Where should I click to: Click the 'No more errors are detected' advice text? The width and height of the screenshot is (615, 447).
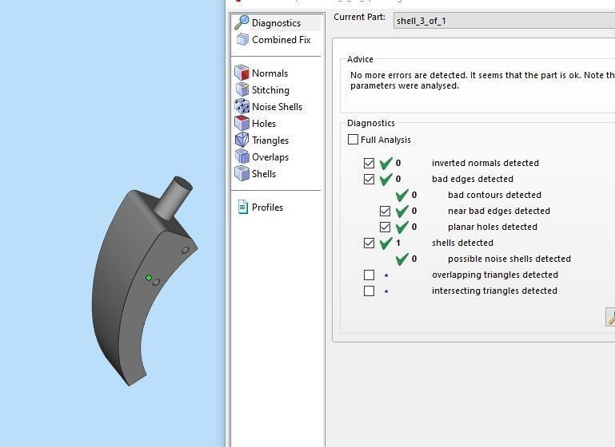tap(482, 81)
